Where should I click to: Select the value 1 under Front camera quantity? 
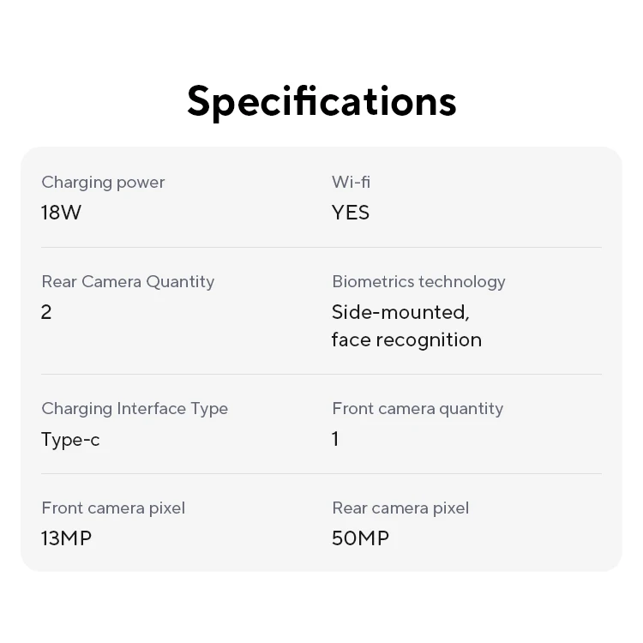335,439
